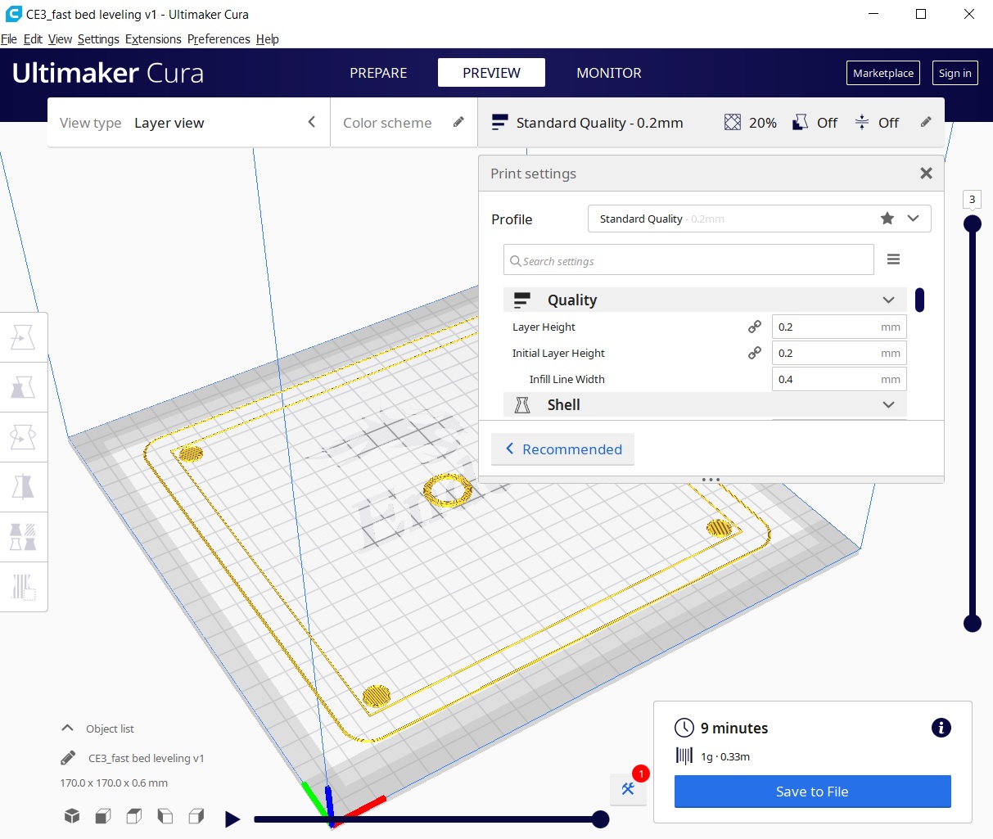
Task: Switch to left side camera view
Action: click(x=165, y=816)
